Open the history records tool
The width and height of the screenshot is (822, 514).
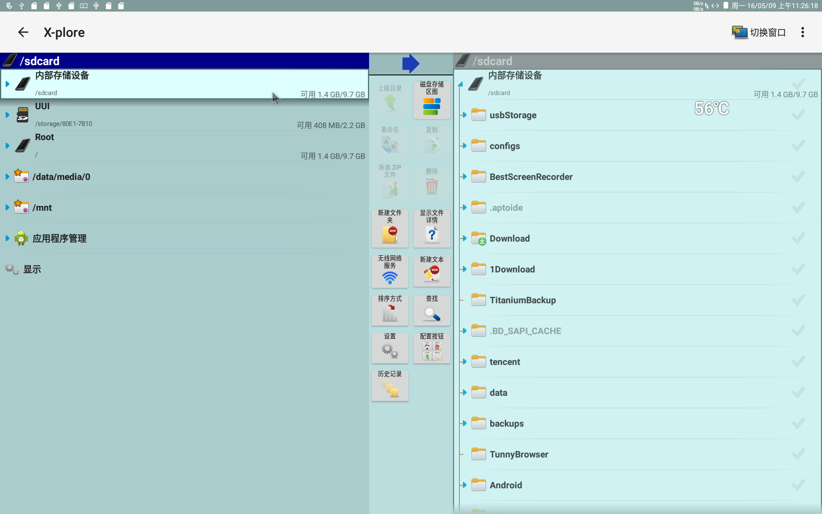390,385
